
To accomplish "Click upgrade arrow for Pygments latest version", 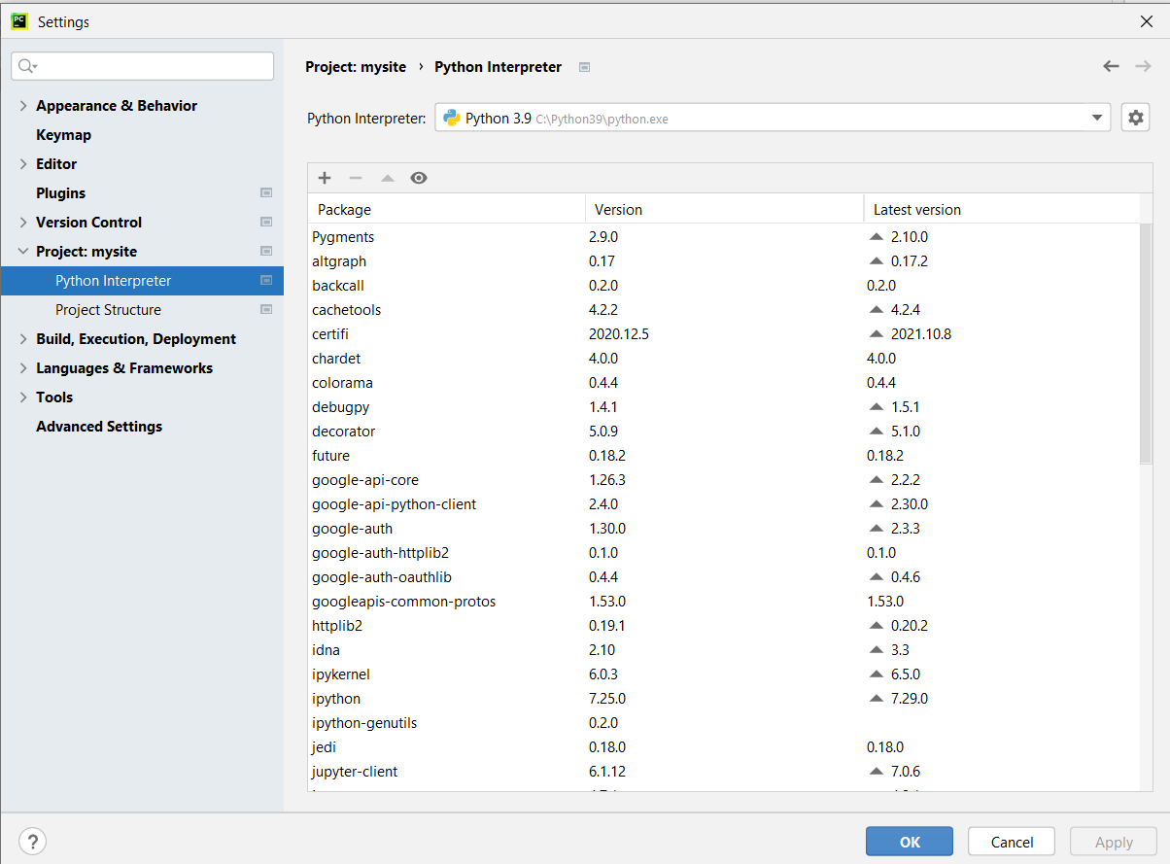I will click(x=876, y=237).
